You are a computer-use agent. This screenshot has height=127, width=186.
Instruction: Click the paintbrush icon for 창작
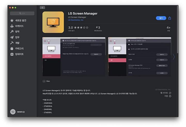[x=12, y=32]
